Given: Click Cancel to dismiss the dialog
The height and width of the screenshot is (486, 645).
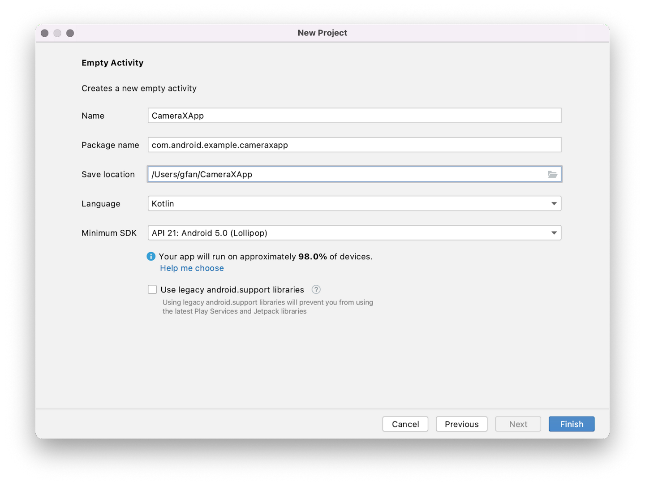Looking at the screenshot, I should 405,424.
